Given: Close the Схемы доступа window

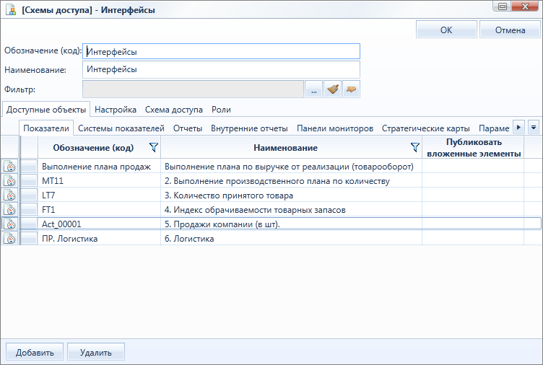Looking at the screenshot, I should tap(525, 6).
